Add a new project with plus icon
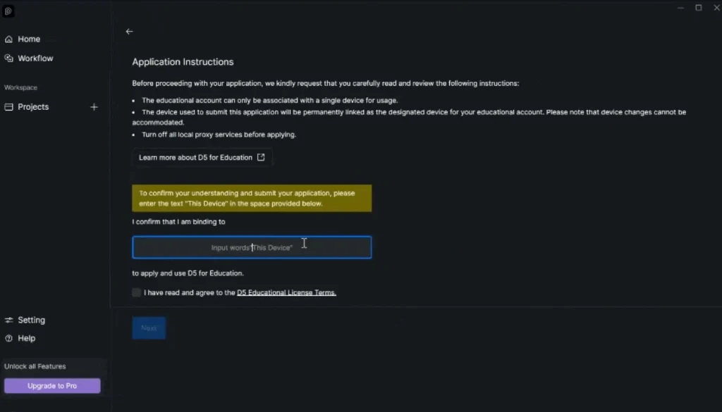The image size is (722, 412). pos(94,106)
